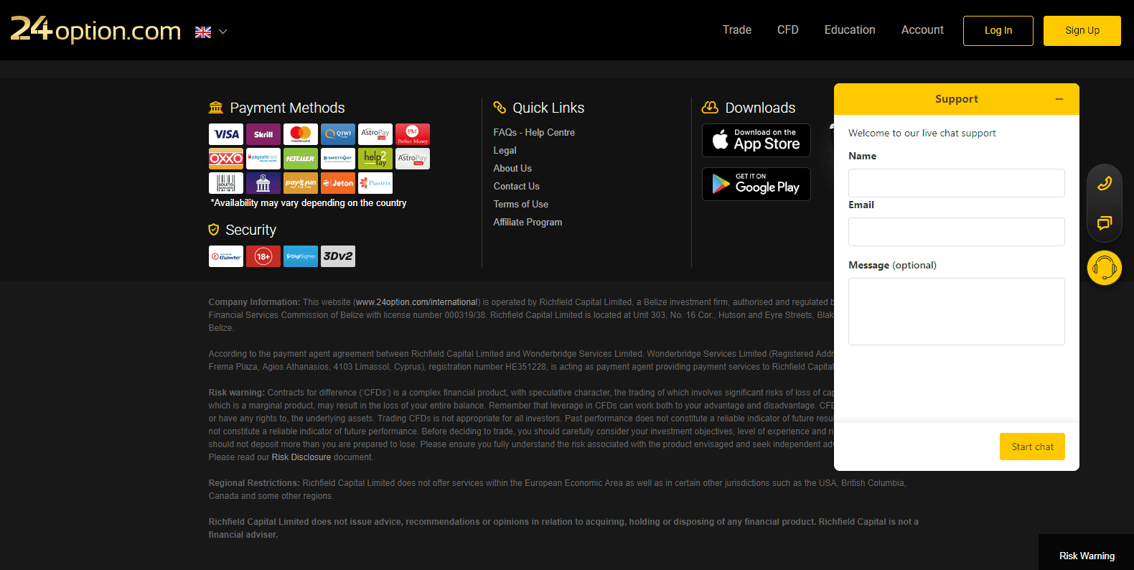Open the language selector dropdown arrow
Image resolution: width=1134 pixels, height=570 pixels.
tap(222, 32)
